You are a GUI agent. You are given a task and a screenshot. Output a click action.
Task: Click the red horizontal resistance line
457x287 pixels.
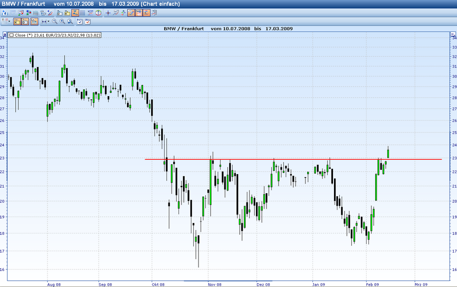(293, 159)
